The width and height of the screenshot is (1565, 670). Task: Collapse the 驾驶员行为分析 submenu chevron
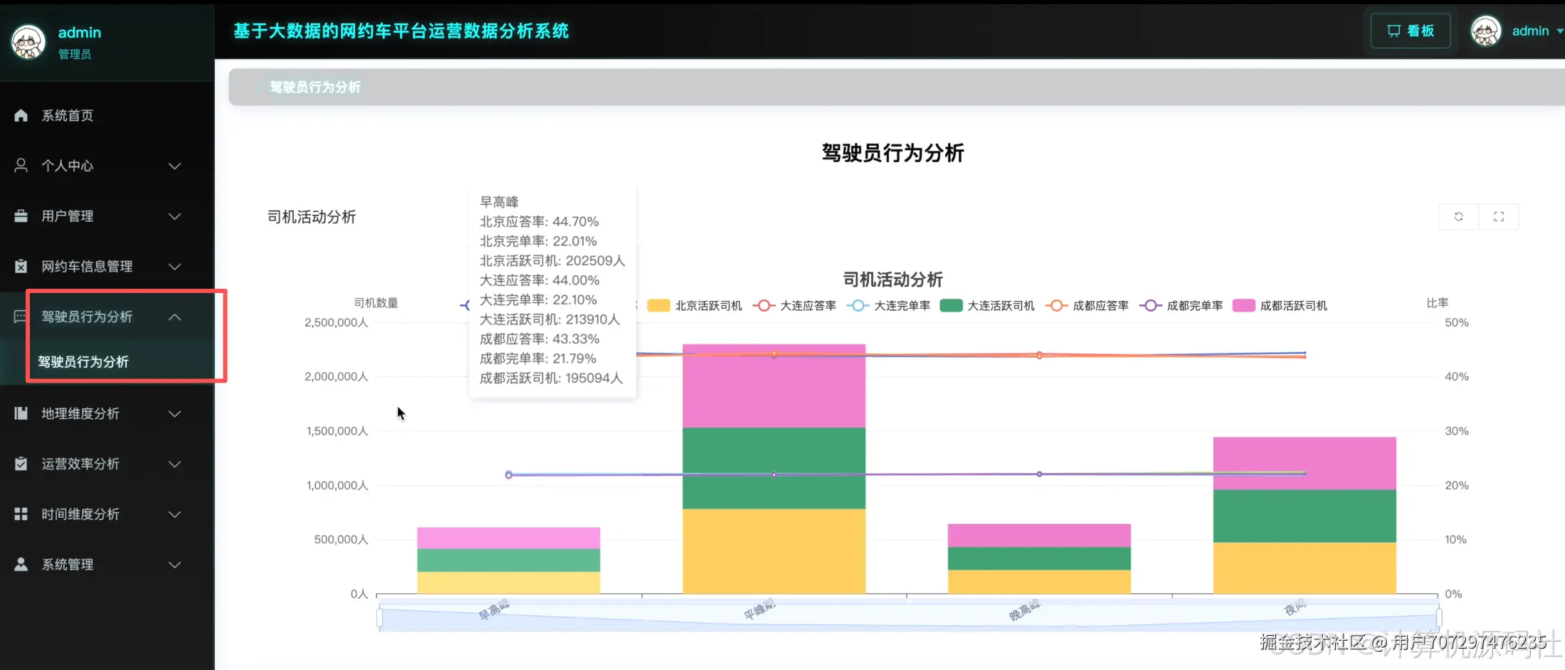(x=174, y=317)
